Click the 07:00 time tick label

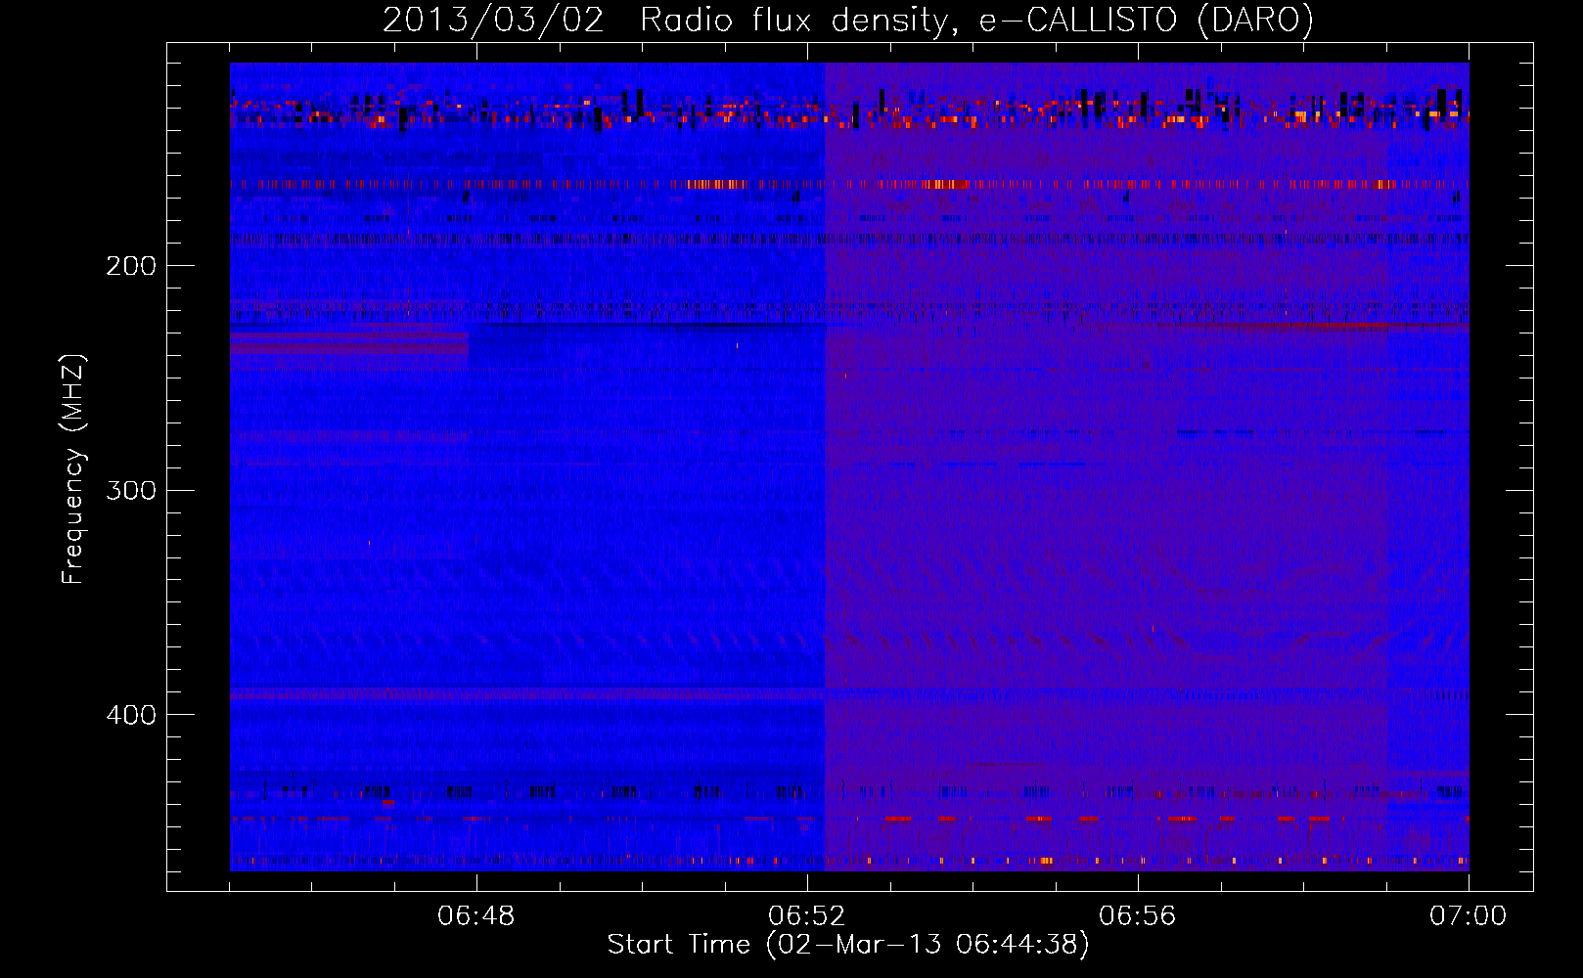(1469, 916)
